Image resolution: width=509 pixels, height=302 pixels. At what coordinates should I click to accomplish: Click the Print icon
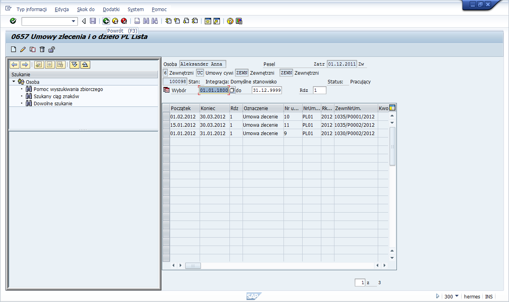pyautogui.click(x=137, y=21)
